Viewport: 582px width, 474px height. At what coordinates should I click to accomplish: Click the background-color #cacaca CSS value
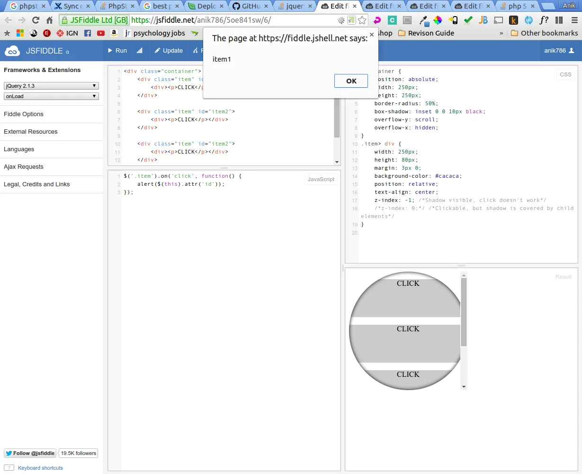[447, 176]
